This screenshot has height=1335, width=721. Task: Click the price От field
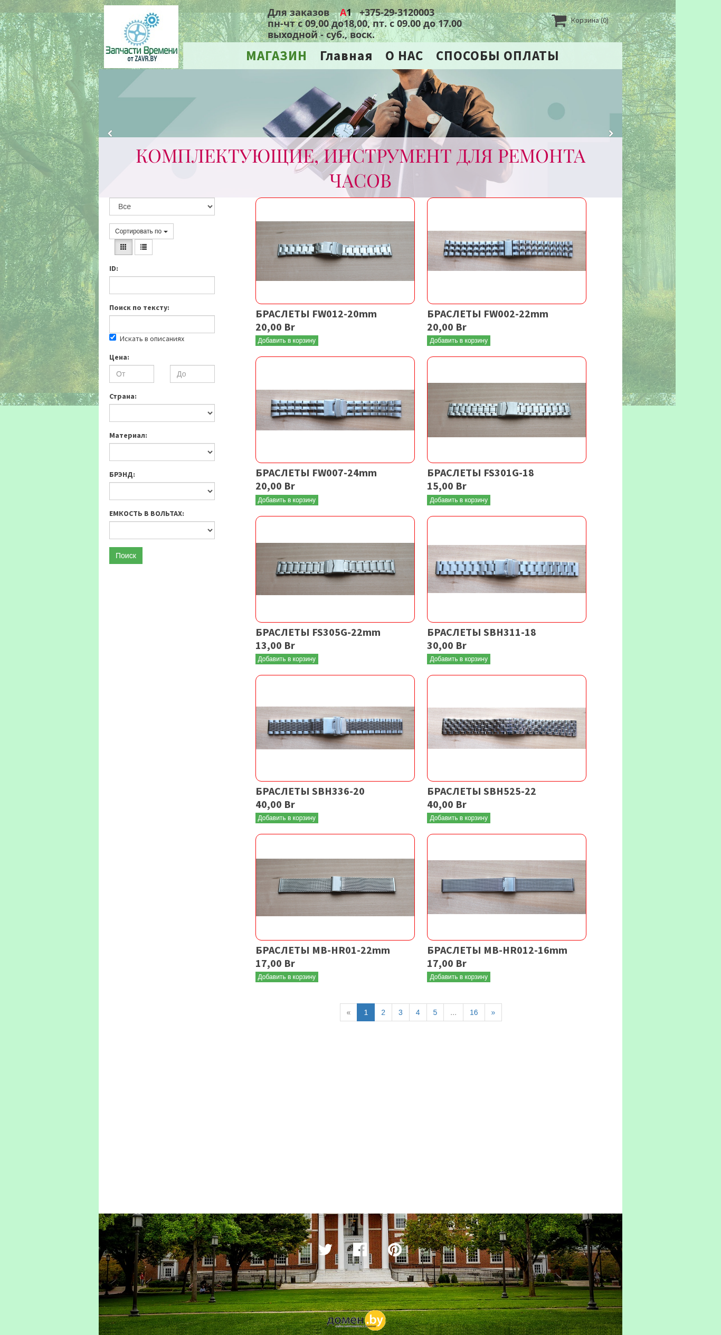tap(131, 374)
